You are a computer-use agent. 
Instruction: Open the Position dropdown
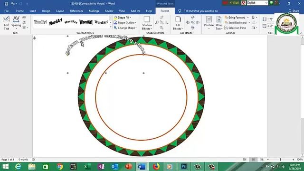click(209, 23)
